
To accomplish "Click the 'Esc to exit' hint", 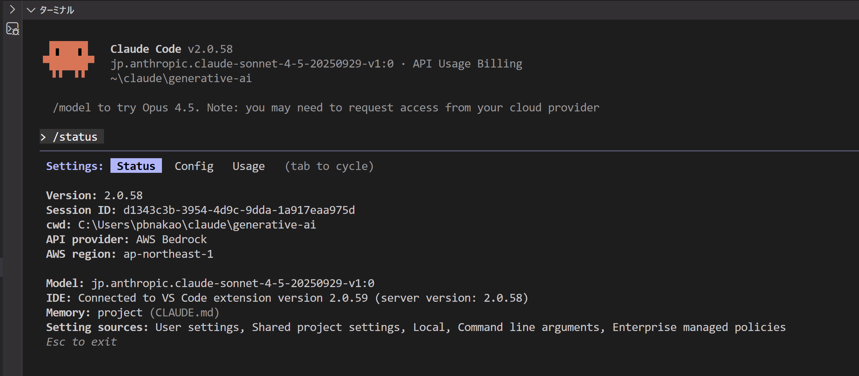I will point(81,342).
